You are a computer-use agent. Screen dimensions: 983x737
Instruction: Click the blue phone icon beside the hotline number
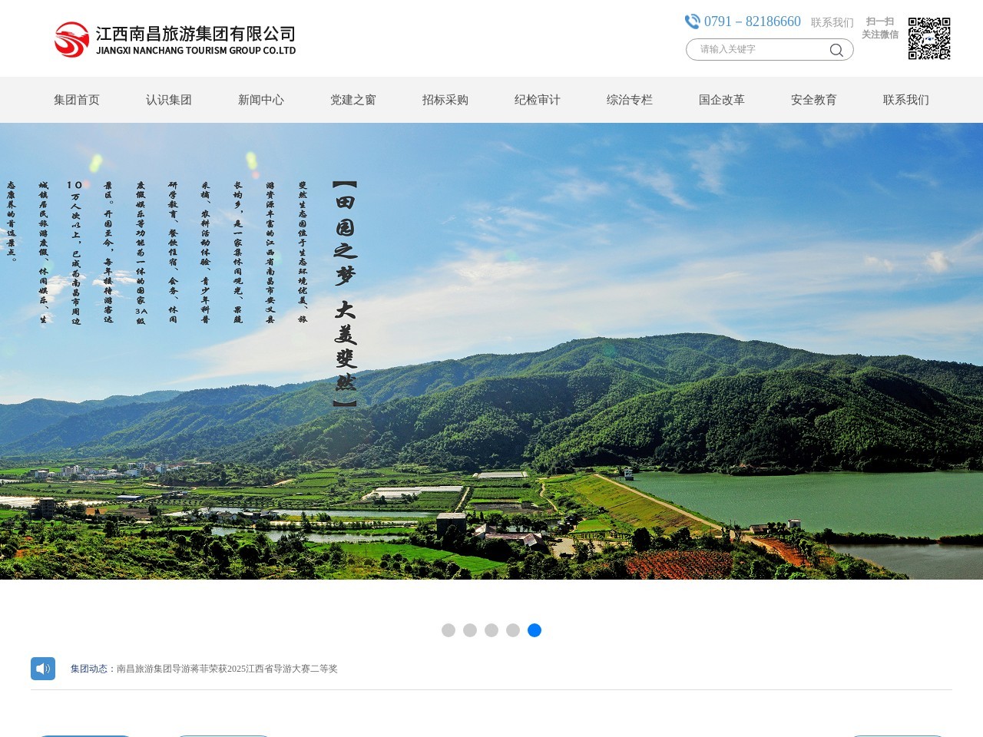coord(692,21)
